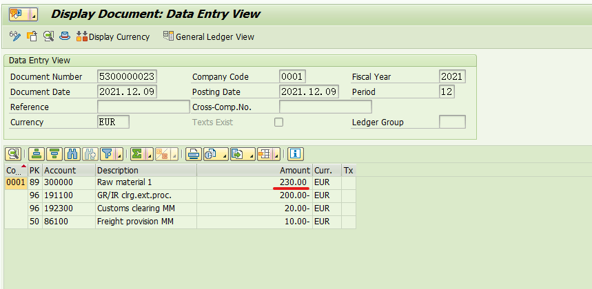Open the Views menu button
592x289 pixels.
(216, 153)
